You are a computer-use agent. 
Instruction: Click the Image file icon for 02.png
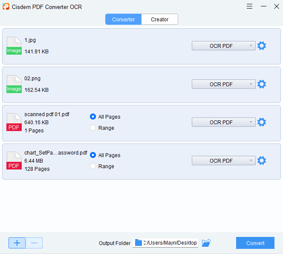(14, 84)
